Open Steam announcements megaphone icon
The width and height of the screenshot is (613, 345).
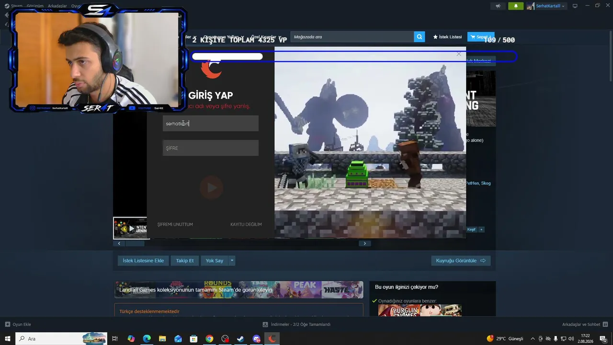tap(498, 6)
